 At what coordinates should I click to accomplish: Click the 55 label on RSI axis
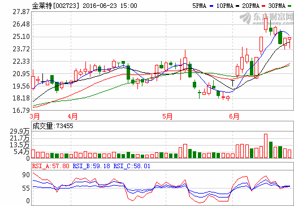[x=26, y=189]
